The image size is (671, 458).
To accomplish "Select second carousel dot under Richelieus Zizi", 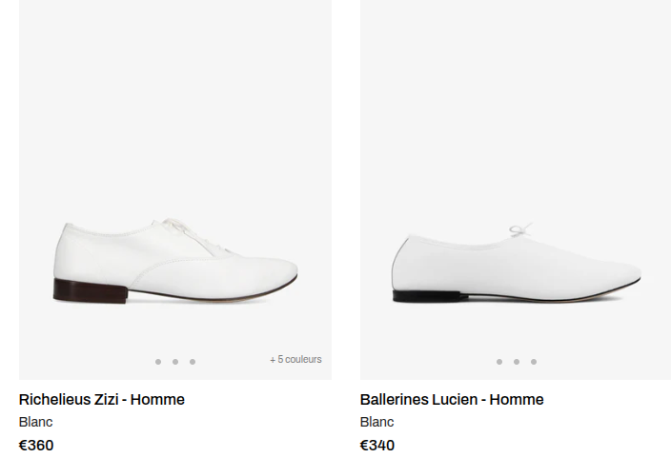I will tap(175, 362).
